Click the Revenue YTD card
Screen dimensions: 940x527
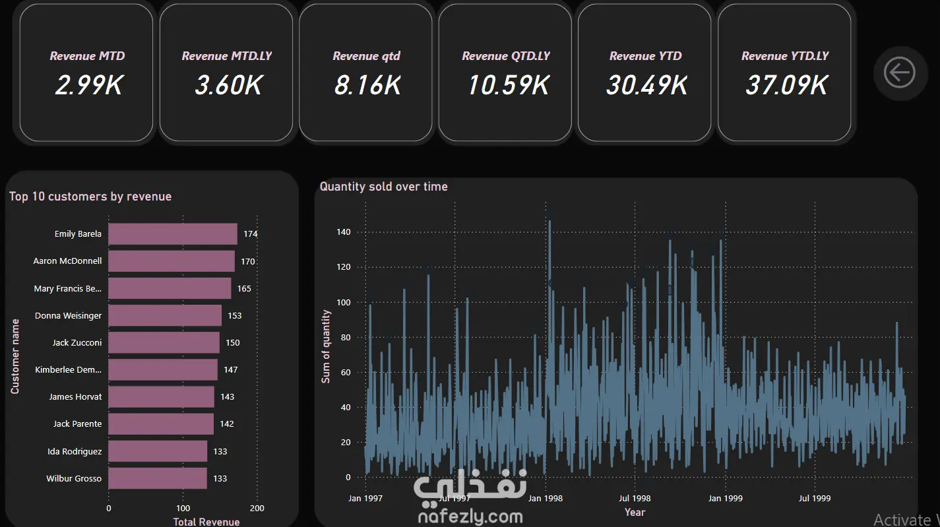644,73
